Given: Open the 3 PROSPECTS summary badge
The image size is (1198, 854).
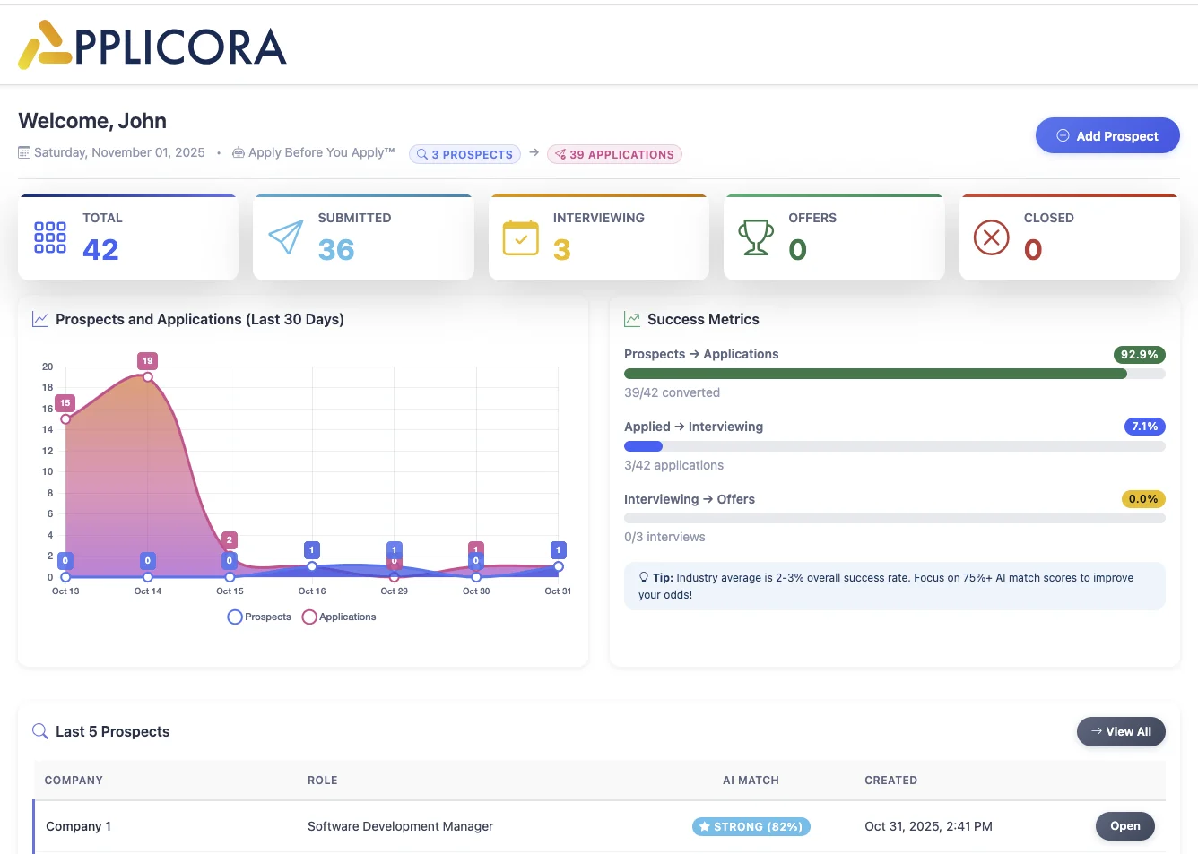Looking at the screenshot, I should click(x=464, y=153).
